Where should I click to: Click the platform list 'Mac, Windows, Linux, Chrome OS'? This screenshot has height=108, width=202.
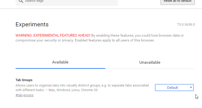(x=73, y=90)
